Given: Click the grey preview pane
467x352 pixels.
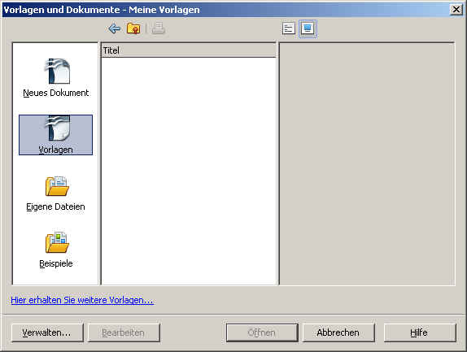Looking at the screenshot, I should click(367, 163).
